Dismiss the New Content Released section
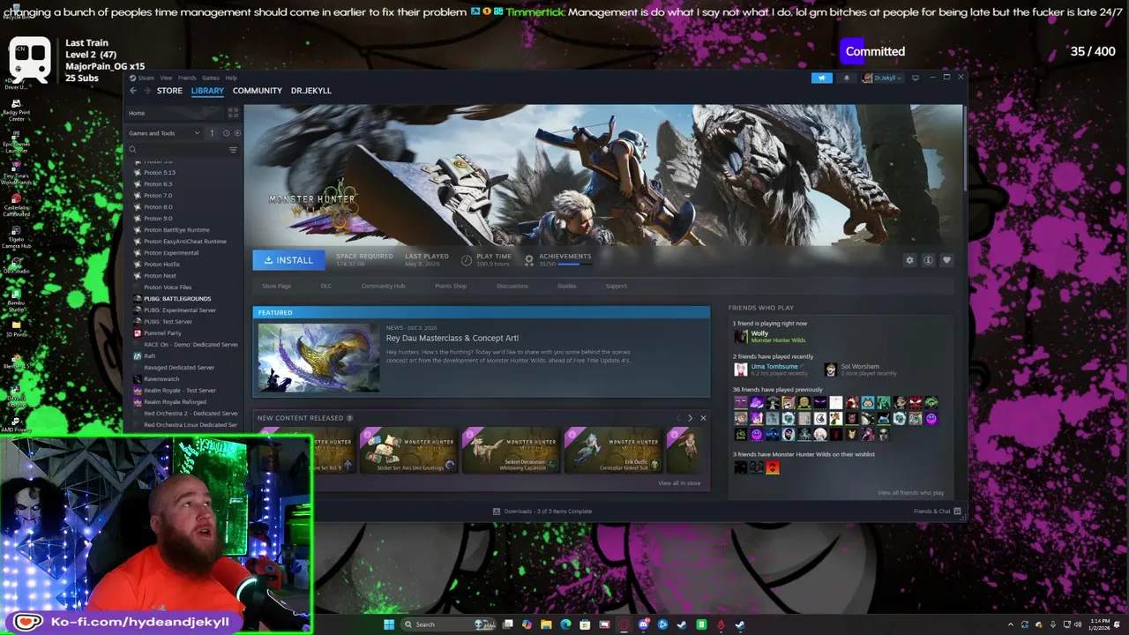Viewport: 1129px width, 635px height. 703,418
